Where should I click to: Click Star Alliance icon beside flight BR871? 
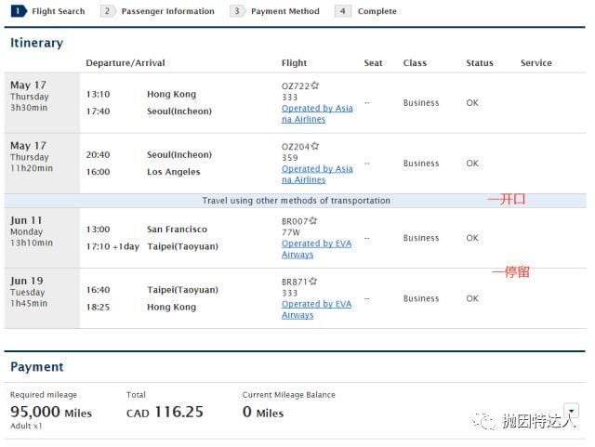[x=314, y=281]
